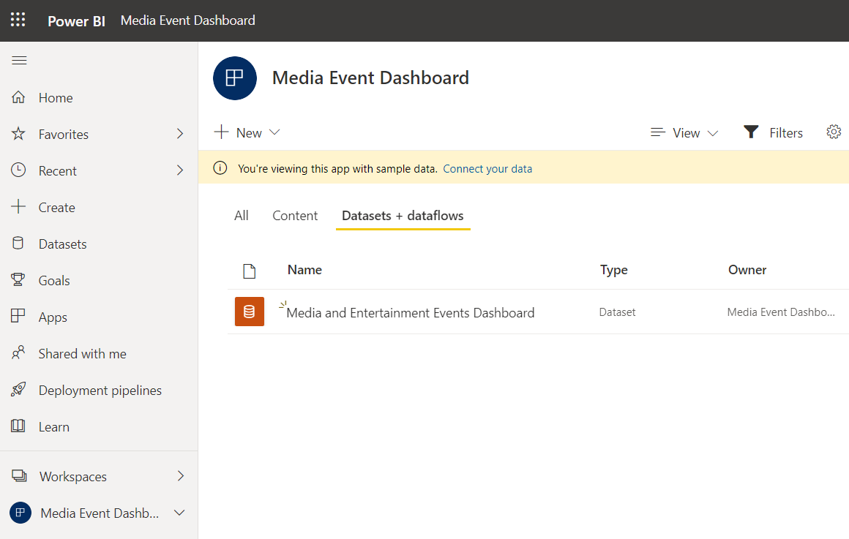Switch to the Content tab

click(x=295, y=216)
